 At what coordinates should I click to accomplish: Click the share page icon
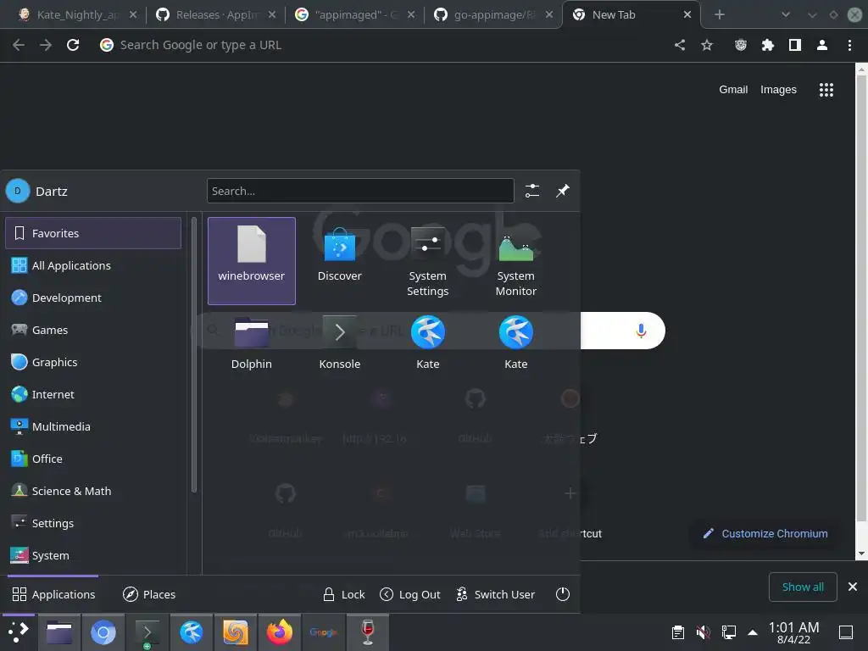click(x=680, y=45)
